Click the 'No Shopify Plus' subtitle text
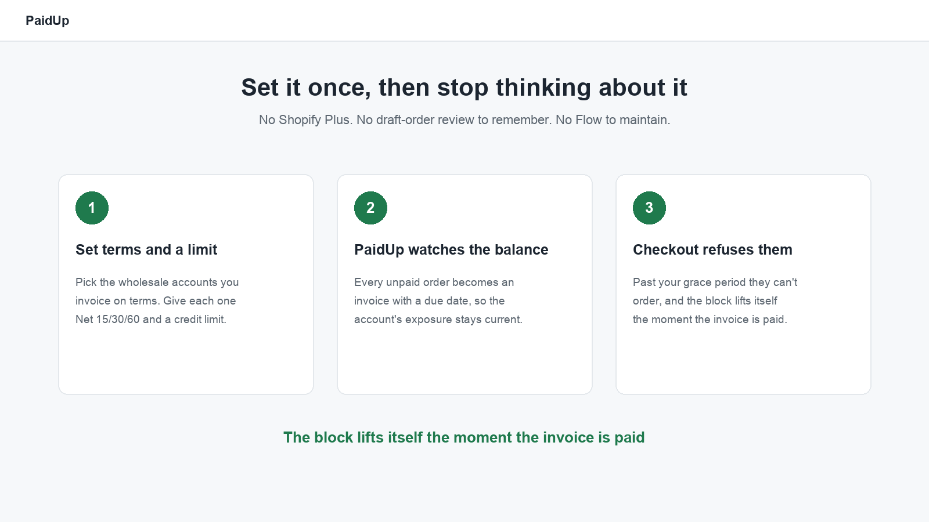The height and width of the screenshot is (522, 929). (464, 119)
